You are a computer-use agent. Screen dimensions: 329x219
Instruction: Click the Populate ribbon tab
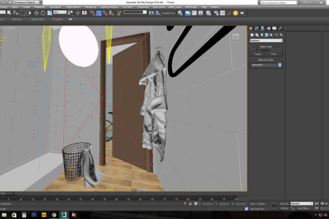(x=58, y=19)
